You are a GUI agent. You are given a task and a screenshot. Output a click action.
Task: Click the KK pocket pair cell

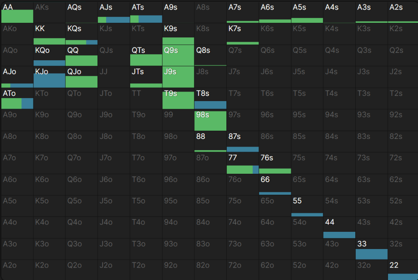click(x=49, y=34)
